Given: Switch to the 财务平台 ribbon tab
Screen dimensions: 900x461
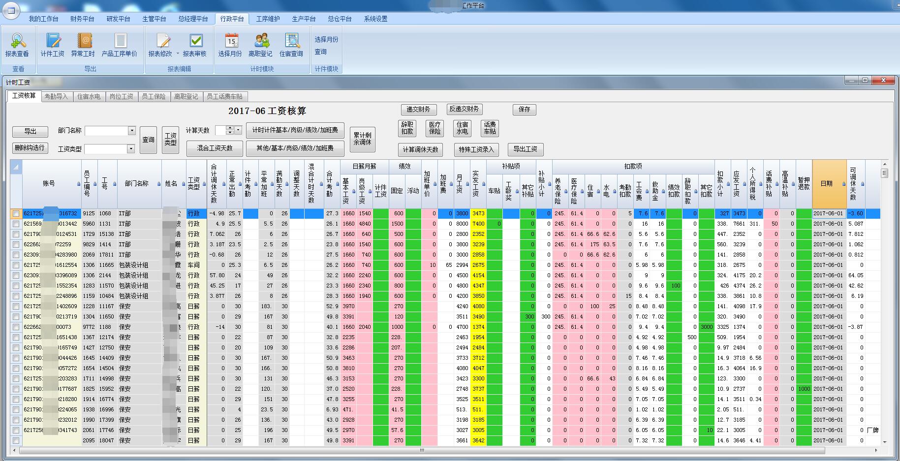Looking at the screenshot, I should click(x=82, y=19).
